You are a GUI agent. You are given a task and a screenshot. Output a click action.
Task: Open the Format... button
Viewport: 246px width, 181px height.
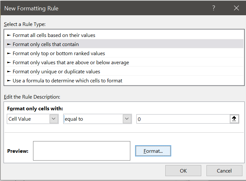pos(153,151)
